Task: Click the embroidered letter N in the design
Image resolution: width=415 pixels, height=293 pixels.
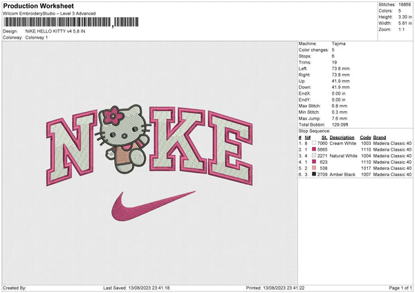Action: tap(71, 148)
